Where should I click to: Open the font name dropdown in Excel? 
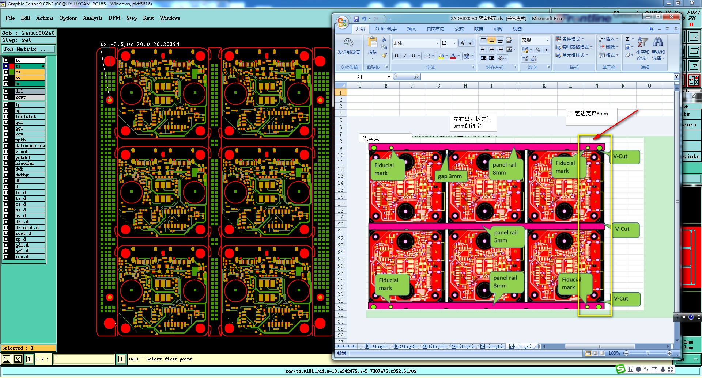coord(437,43)
